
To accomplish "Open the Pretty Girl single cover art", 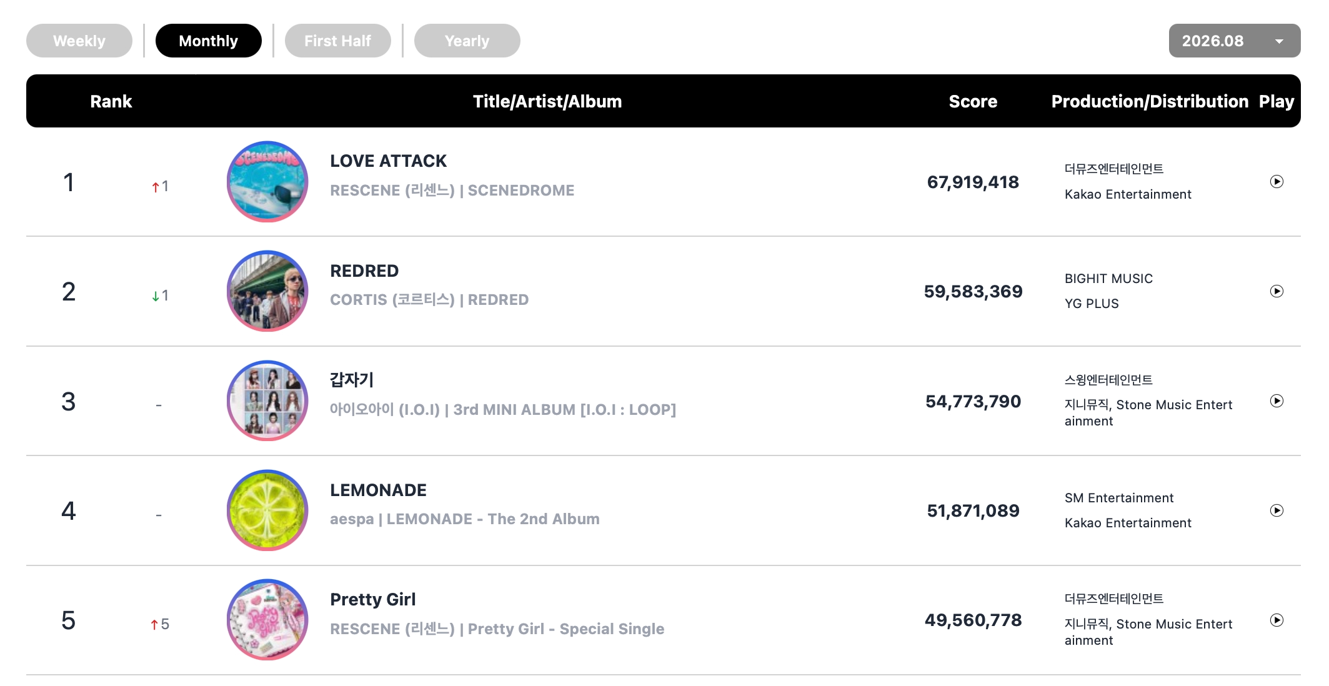I will (x=267, y=620).
